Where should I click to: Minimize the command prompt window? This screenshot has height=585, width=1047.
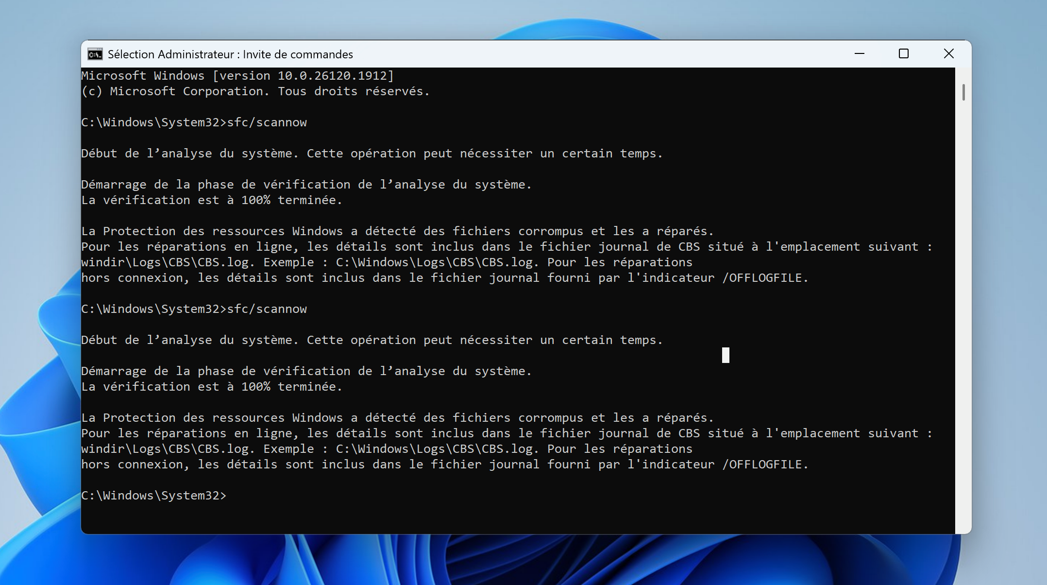tap(859, 54)
